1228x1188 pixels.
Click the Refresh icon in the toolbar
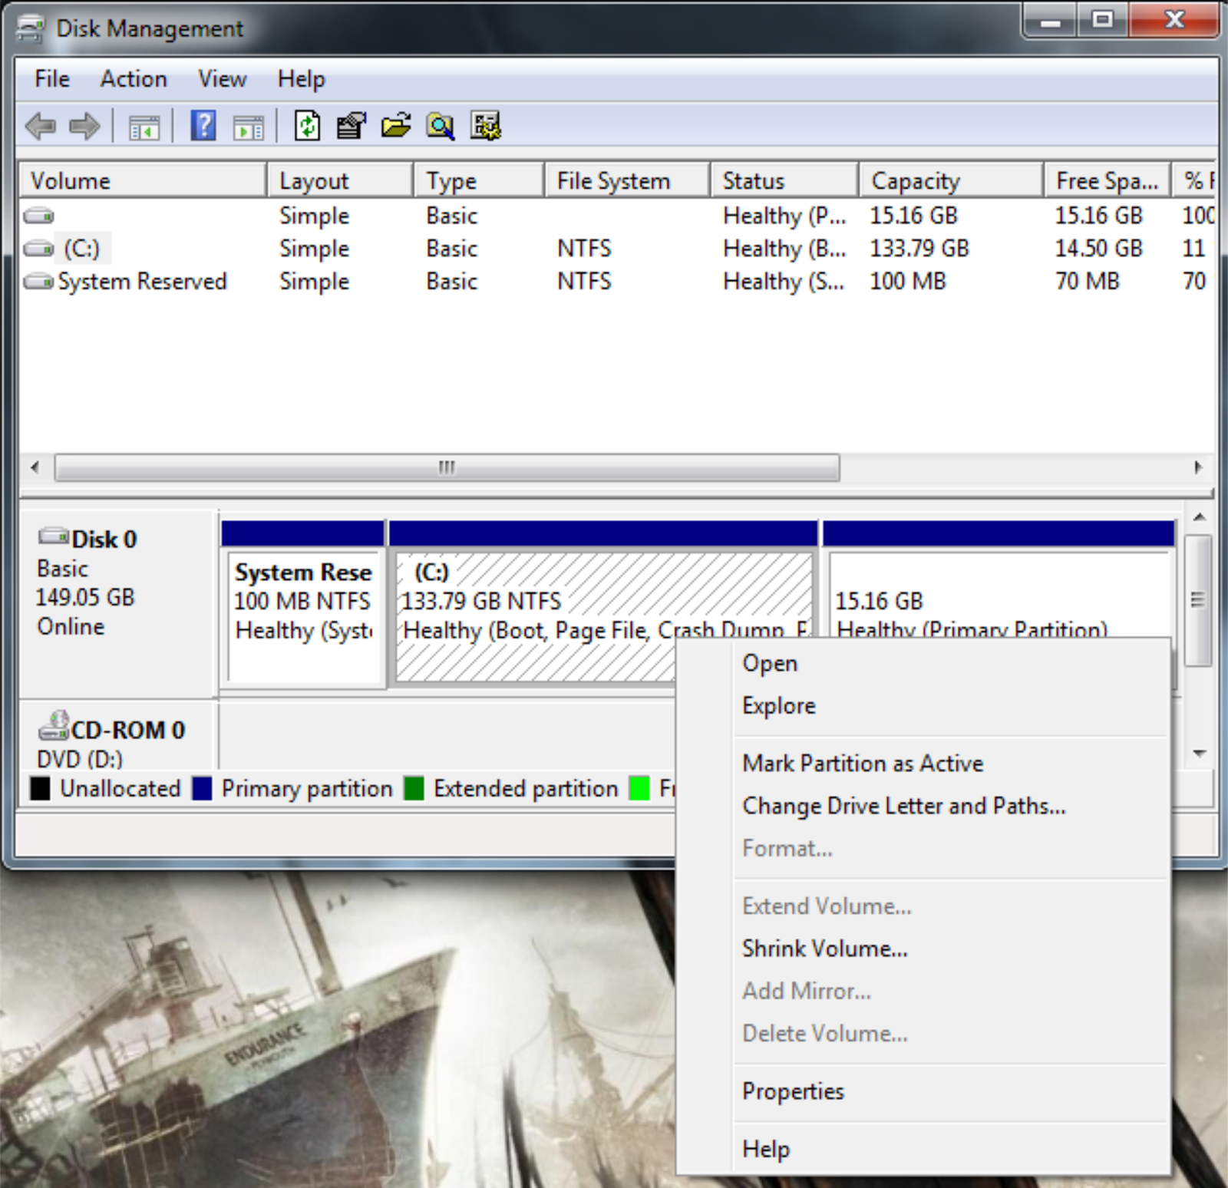pyautogui.click(x=307, y=127)
